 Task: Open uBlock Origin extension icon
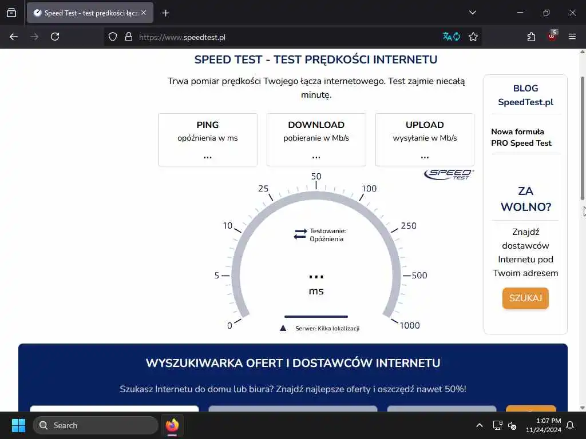(552, 36)
